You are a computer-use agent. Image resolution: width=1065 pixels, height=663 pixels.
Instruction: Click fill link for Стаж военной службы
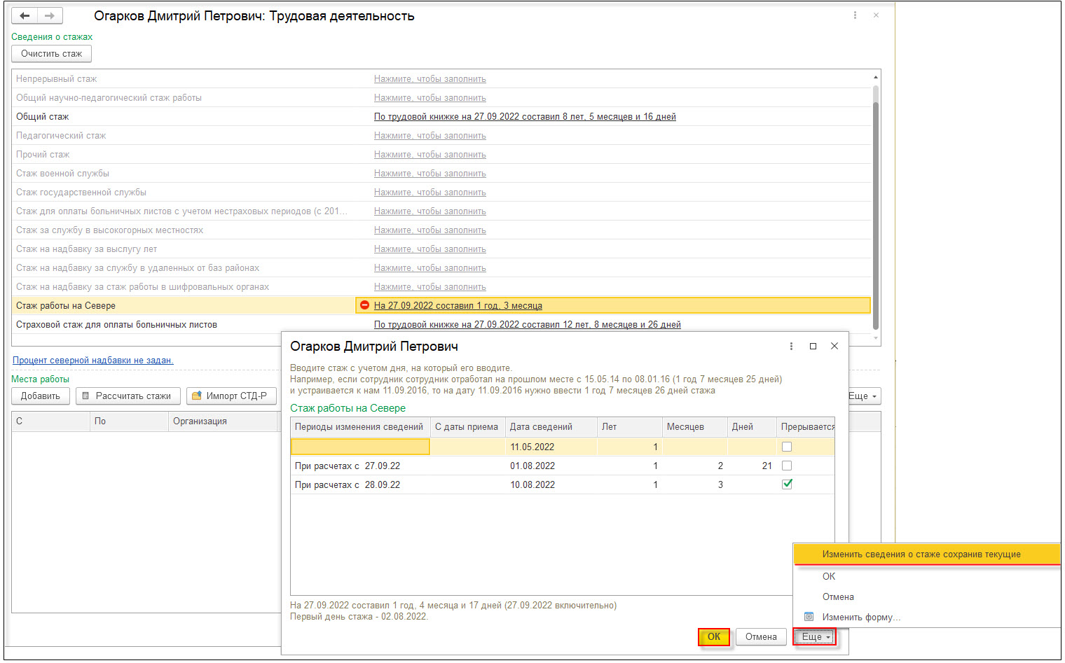[430, 173]
